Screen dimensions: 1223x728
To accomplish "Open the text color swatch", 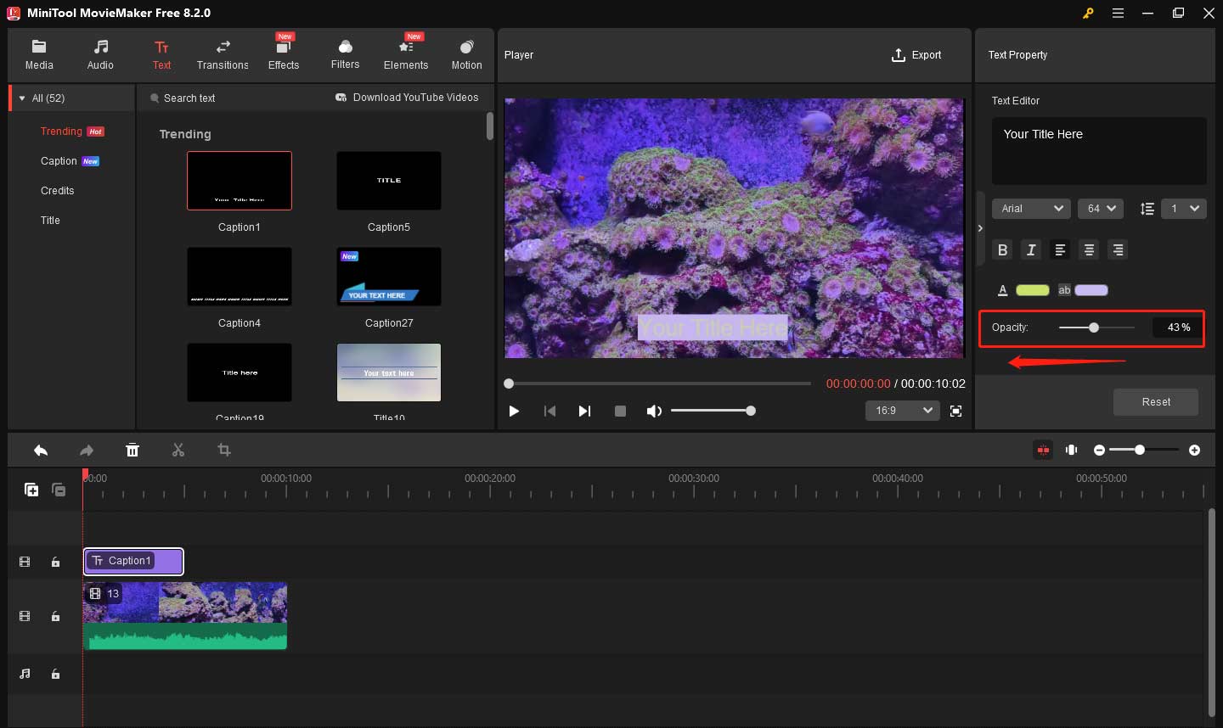I will point(1033,290).
